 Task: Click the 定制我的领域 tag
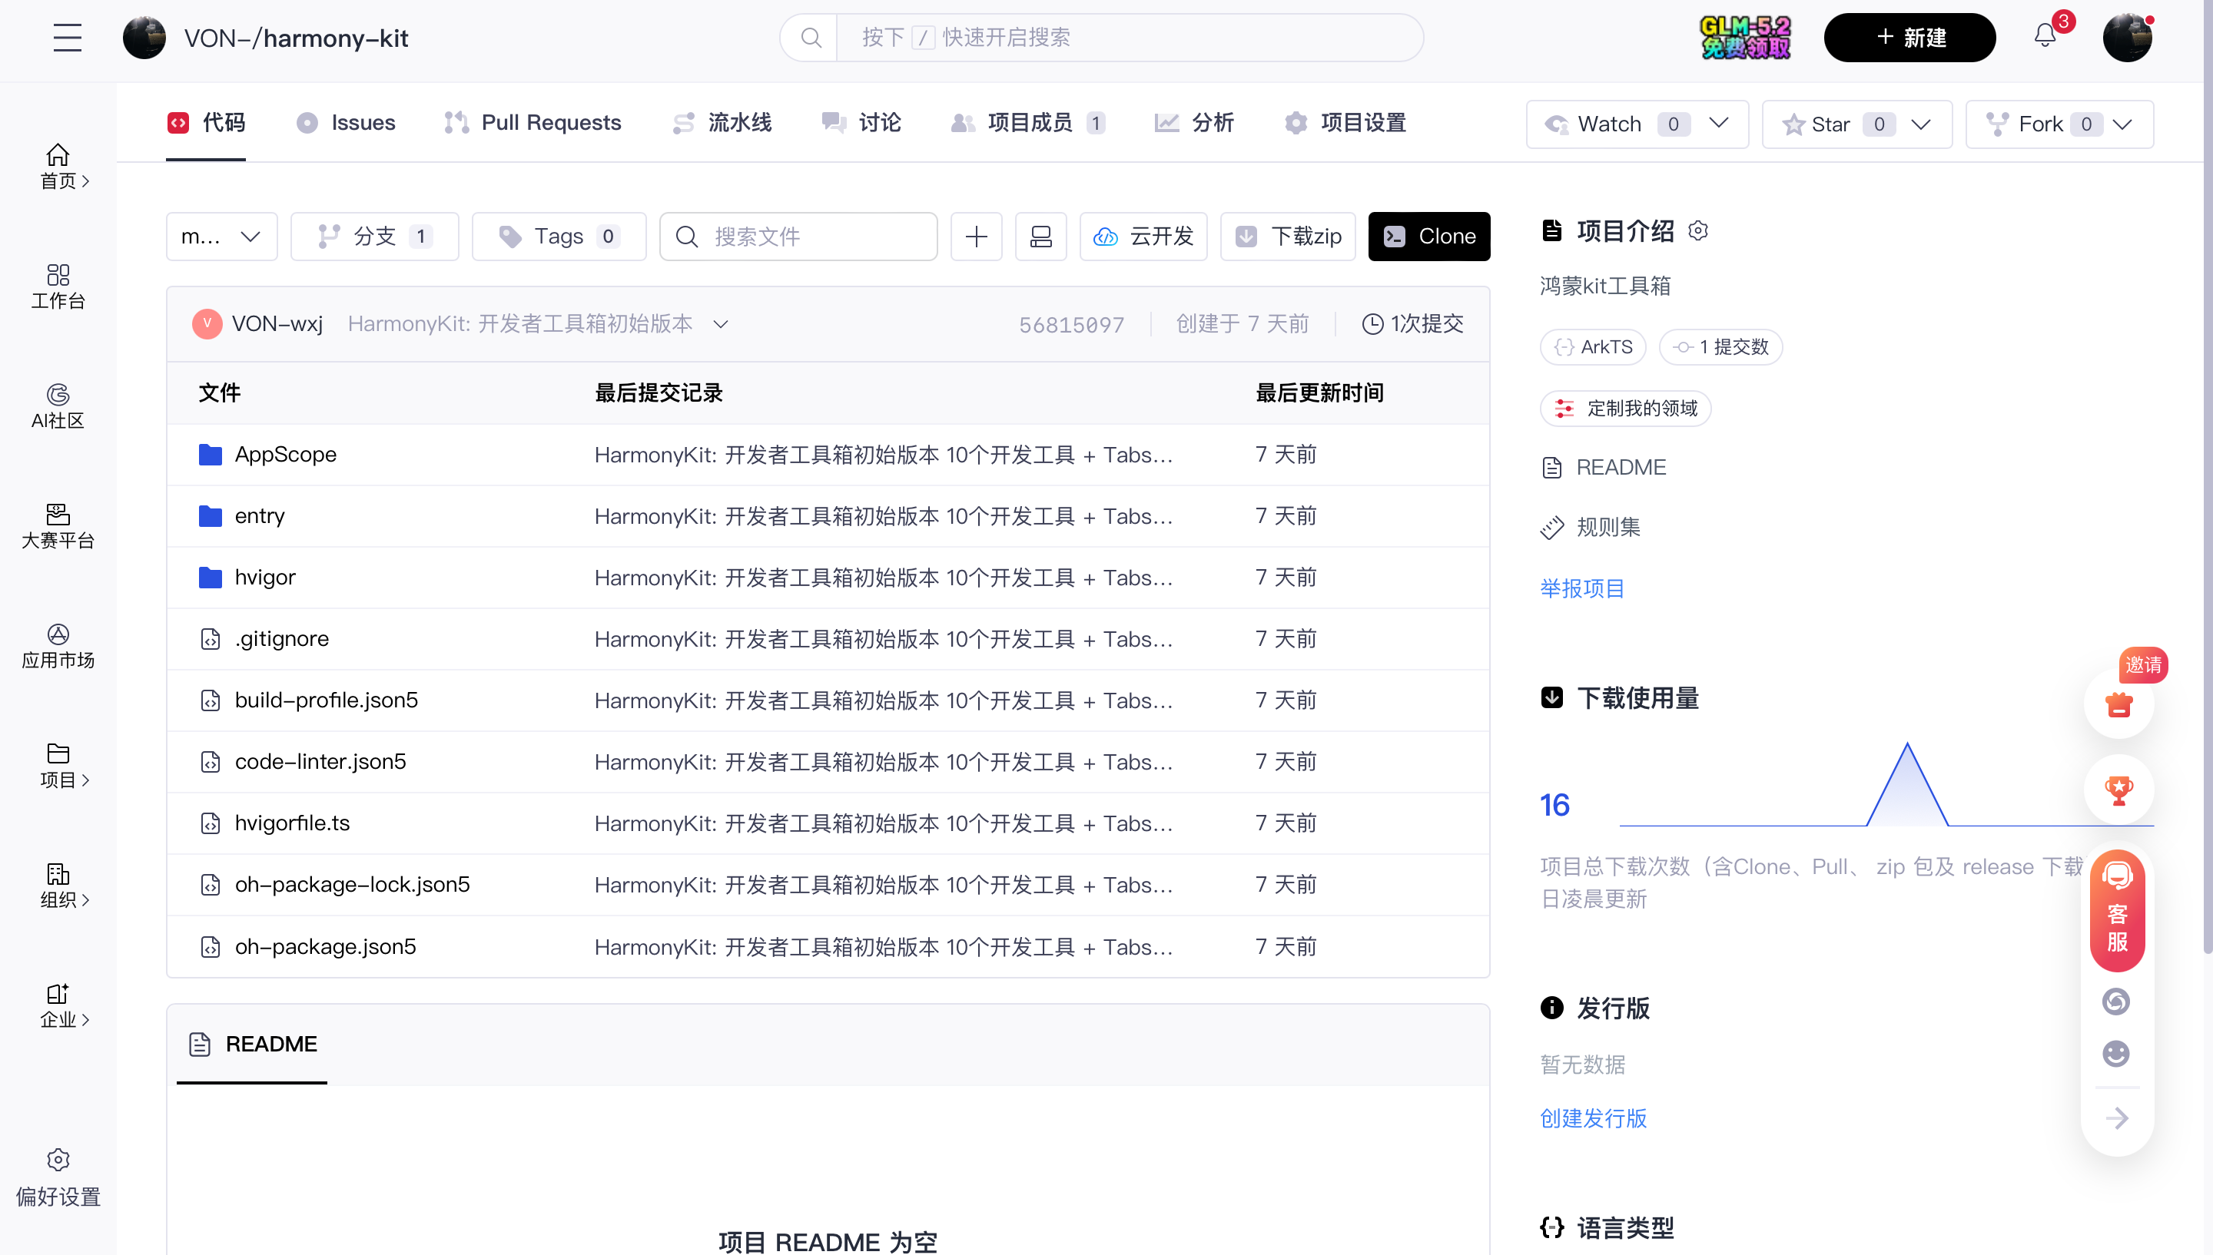click(x=1625, y=409)
